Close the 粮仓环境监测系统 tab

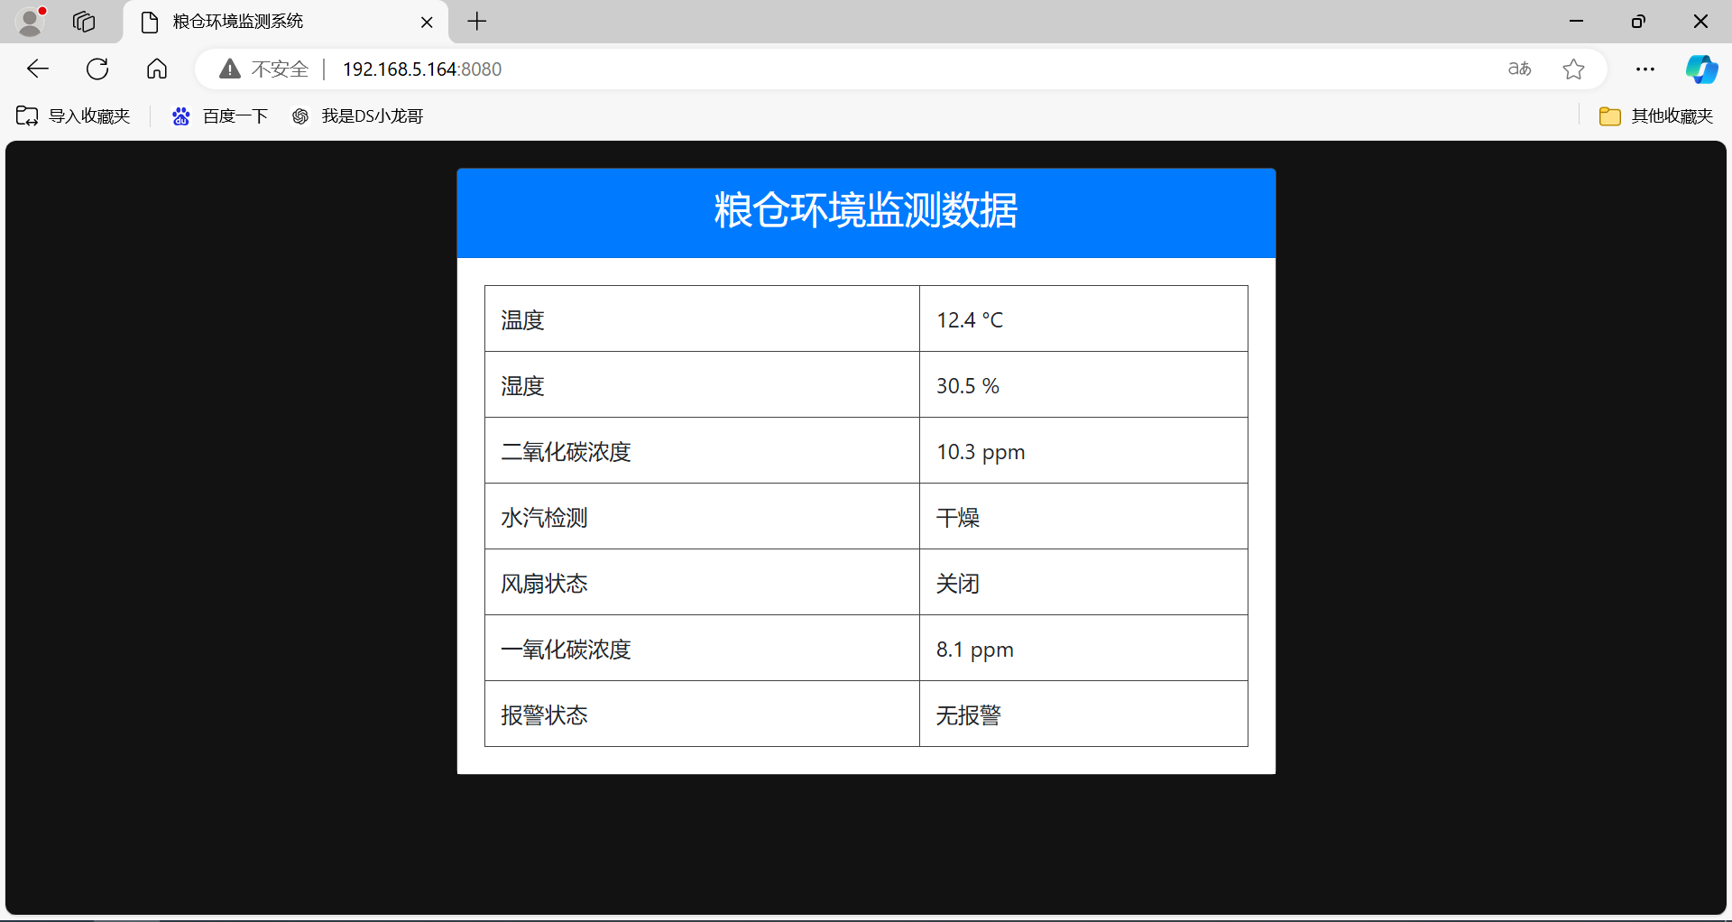pyautogui.click(x=427, y=23)
